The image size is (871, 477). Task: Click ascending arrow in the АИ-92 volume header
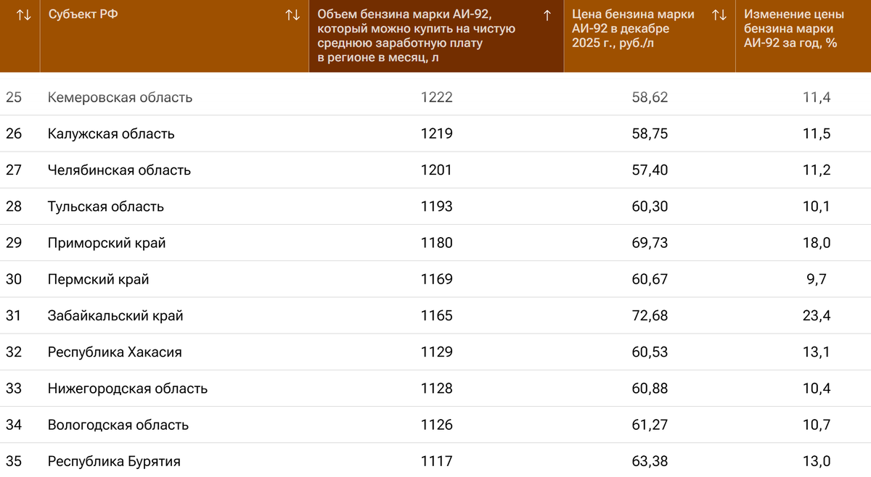pyautogui.click(x=547, y=15)
